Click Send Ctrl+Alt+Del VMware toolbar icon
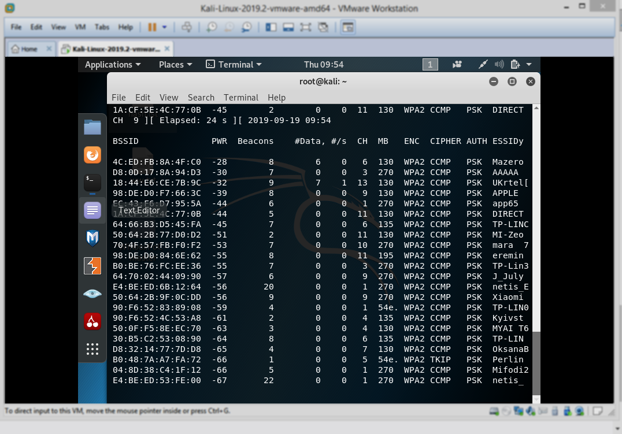Screen dimensions: 622x434 [x=187, y=27]
